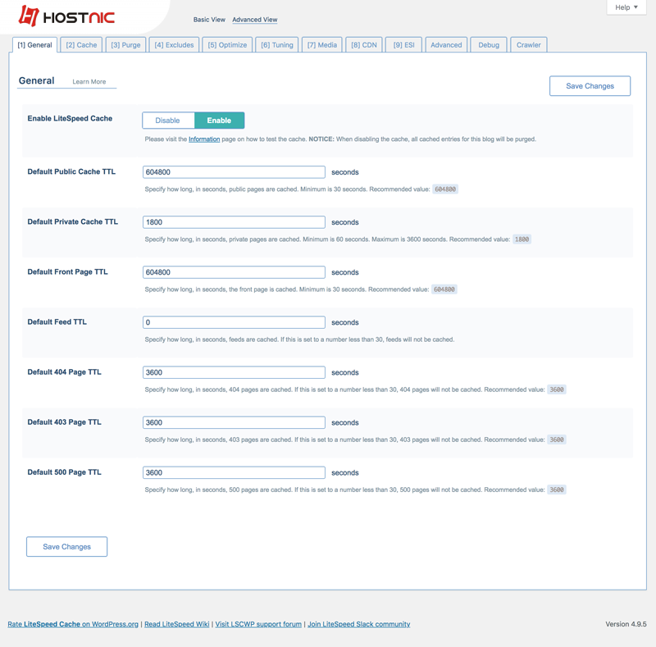Click the Default Public Cache TTL field
656x647 pixels.
coord(234,172)
